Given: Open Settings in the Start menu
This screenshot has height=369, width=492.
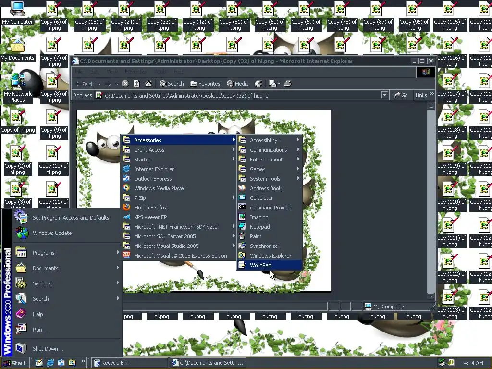Looking at the screenshot, I should (x=67, y=283).
